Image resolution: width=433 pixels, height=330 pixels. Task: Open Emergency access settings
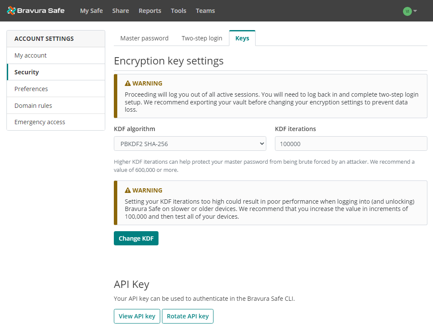point(40,122)
